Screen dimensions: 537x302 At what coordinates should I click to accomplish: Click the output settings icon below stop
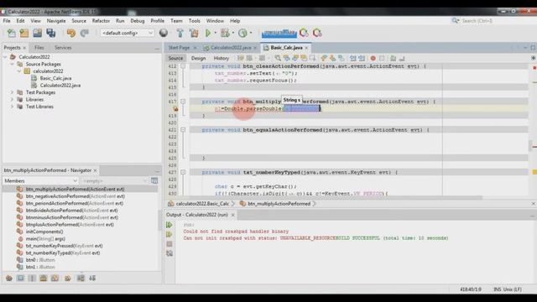[169, 253]
